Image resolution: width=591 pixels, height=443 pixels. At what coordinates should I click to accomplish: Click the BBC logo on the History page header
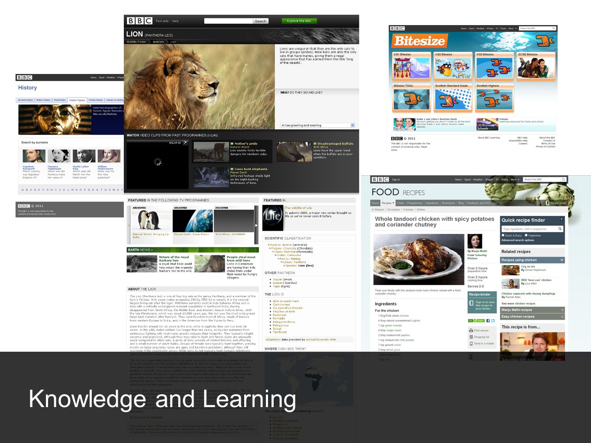tap(25, 77)
